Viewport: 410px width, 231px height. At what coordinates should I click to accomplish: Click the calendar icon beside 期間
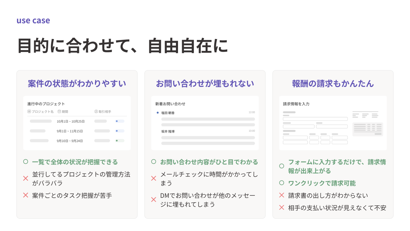coord(59,112)
